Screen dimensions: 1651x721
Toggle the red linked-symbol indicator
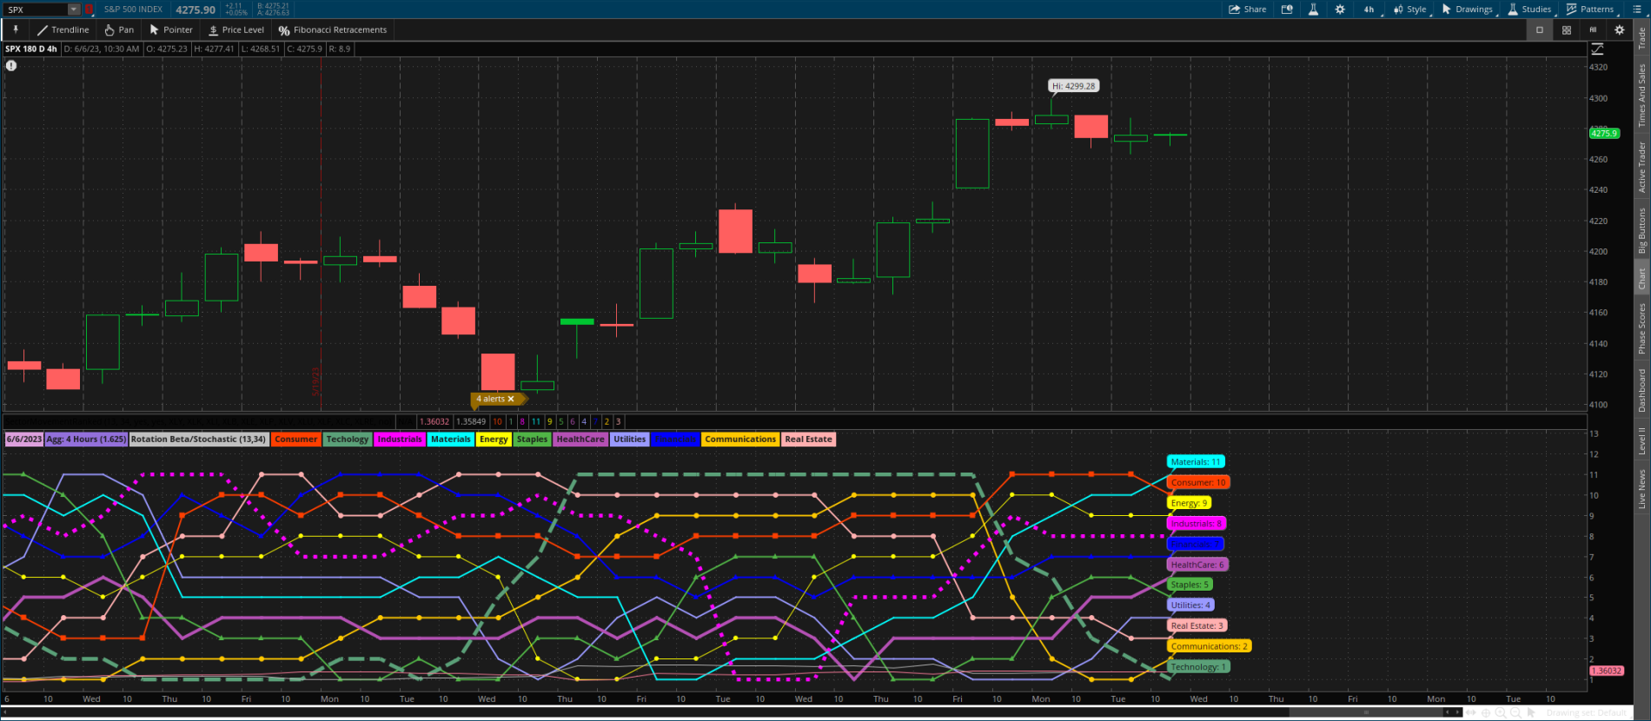click(x=89, y=10)
